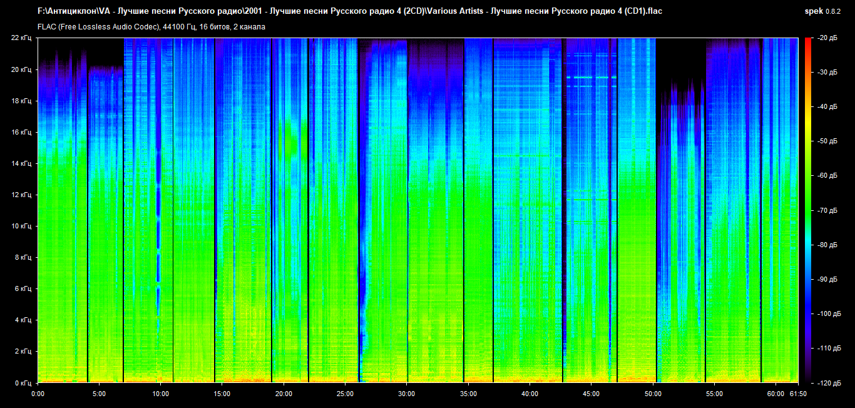Image resolution: width=855 pixels, height=408 pixels.
Task: Click the 60:00 time axis label
Action: pyautogui.click(x=776, y=394)
